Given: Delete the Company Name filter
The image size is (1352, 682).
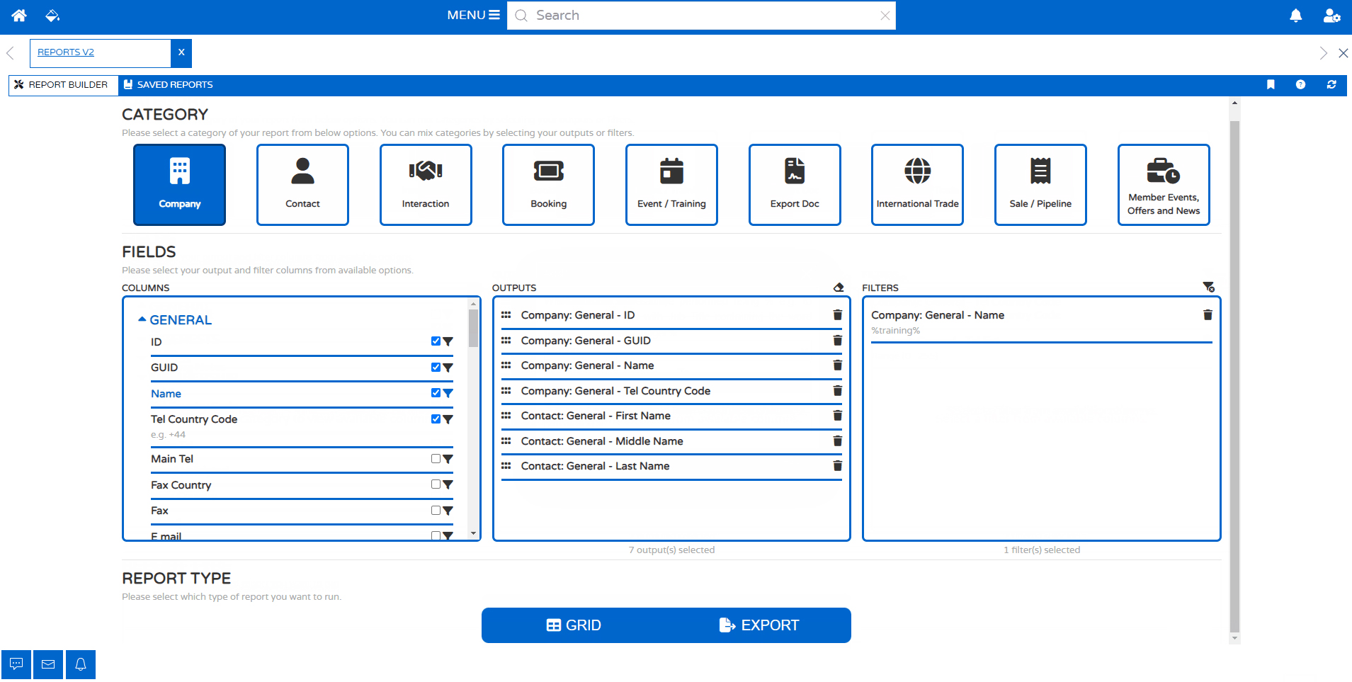Looking at the screenshot, I should tap(1208, 315).
